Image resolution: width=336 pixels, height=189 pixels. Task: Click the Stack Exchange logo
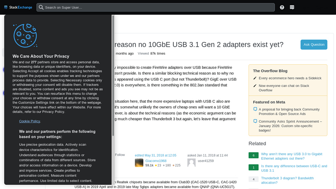click(18, 7)
